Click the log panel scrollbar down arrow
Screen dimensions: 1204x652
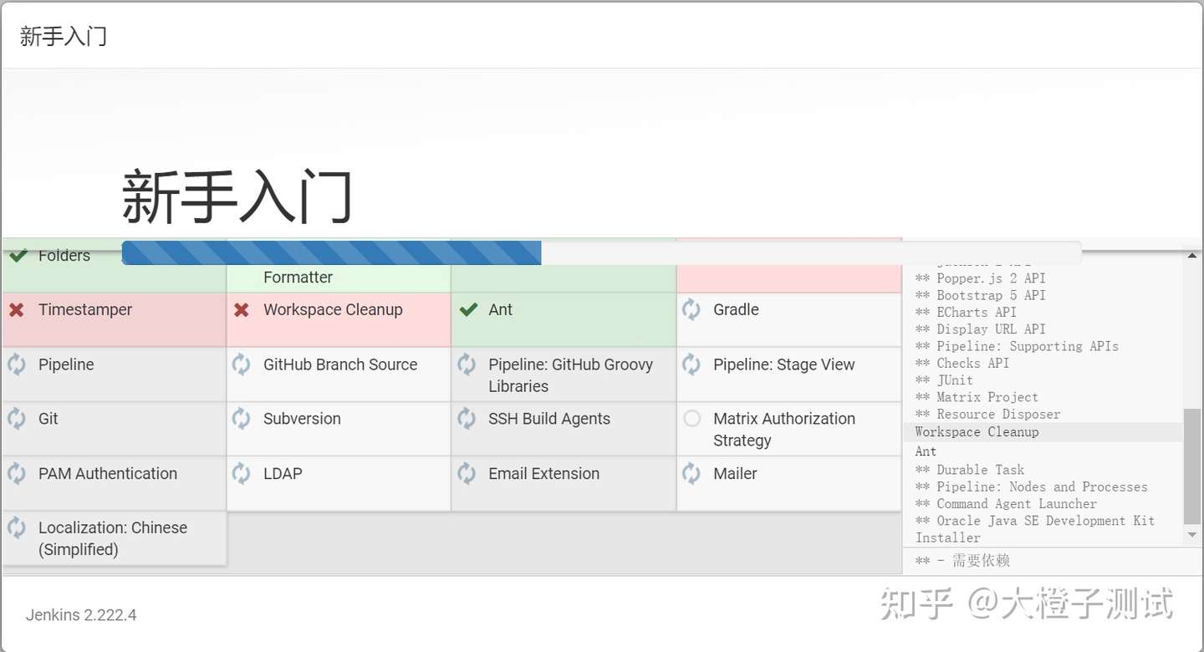(x=1192, y=536)
